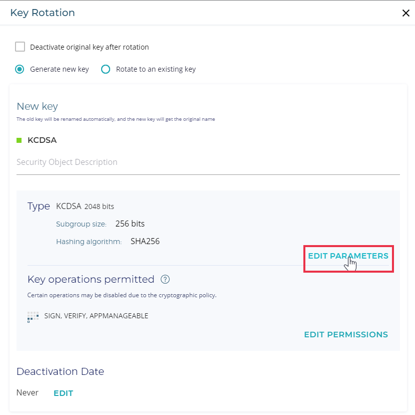Click the Never deactivation date value
The width and height of the screenshot is (415, 415).
(x=28, y=393)
